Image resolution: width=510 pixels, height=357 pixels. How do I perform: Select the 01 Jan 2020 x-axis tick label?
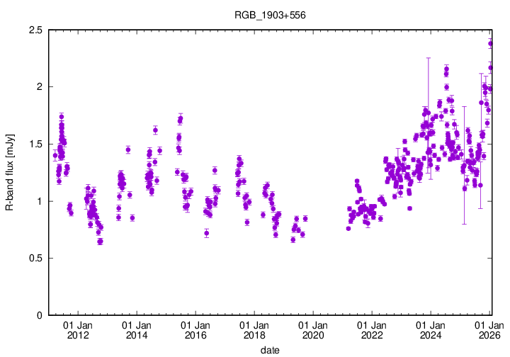313,330
